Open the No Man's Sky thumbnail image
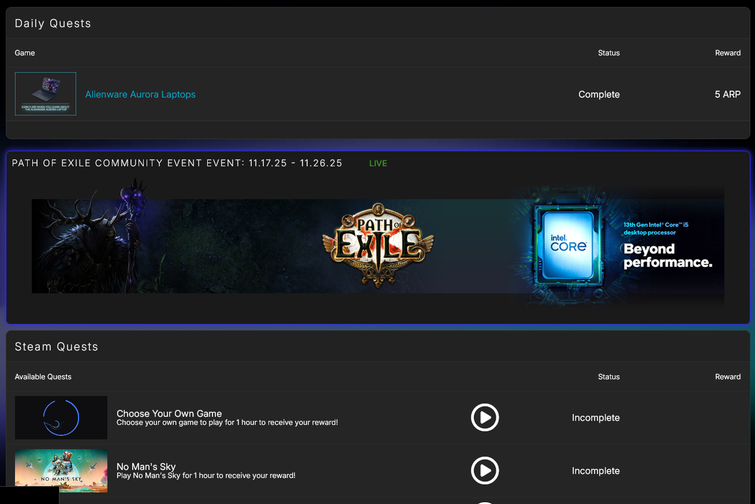Screen dimensions: 755x504 point(61,471)
